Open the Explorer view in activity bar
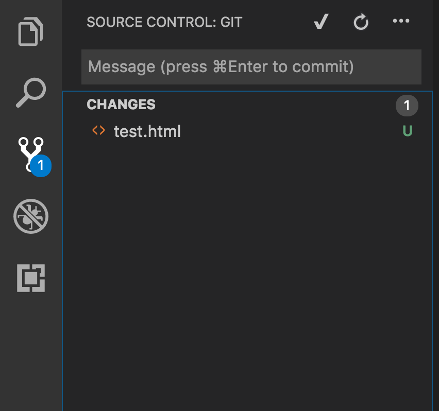 31,32
